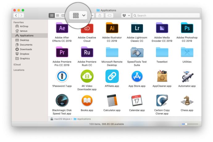Open the Tweetbot folder
213x142 pixels.
(x=162, y=52)
